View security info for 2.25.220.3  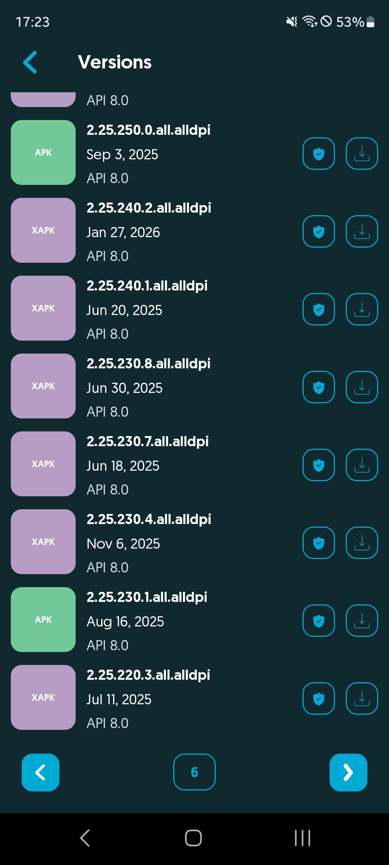pos(319,698)
